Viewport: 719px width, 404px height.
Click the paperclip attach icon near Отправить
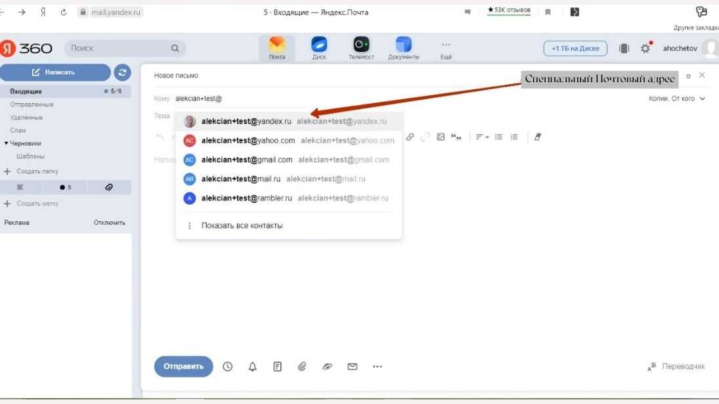(302, 367)
